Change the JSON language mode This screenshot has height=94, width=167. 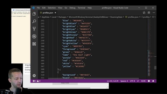pyautogui.click(x=143, y=81)
